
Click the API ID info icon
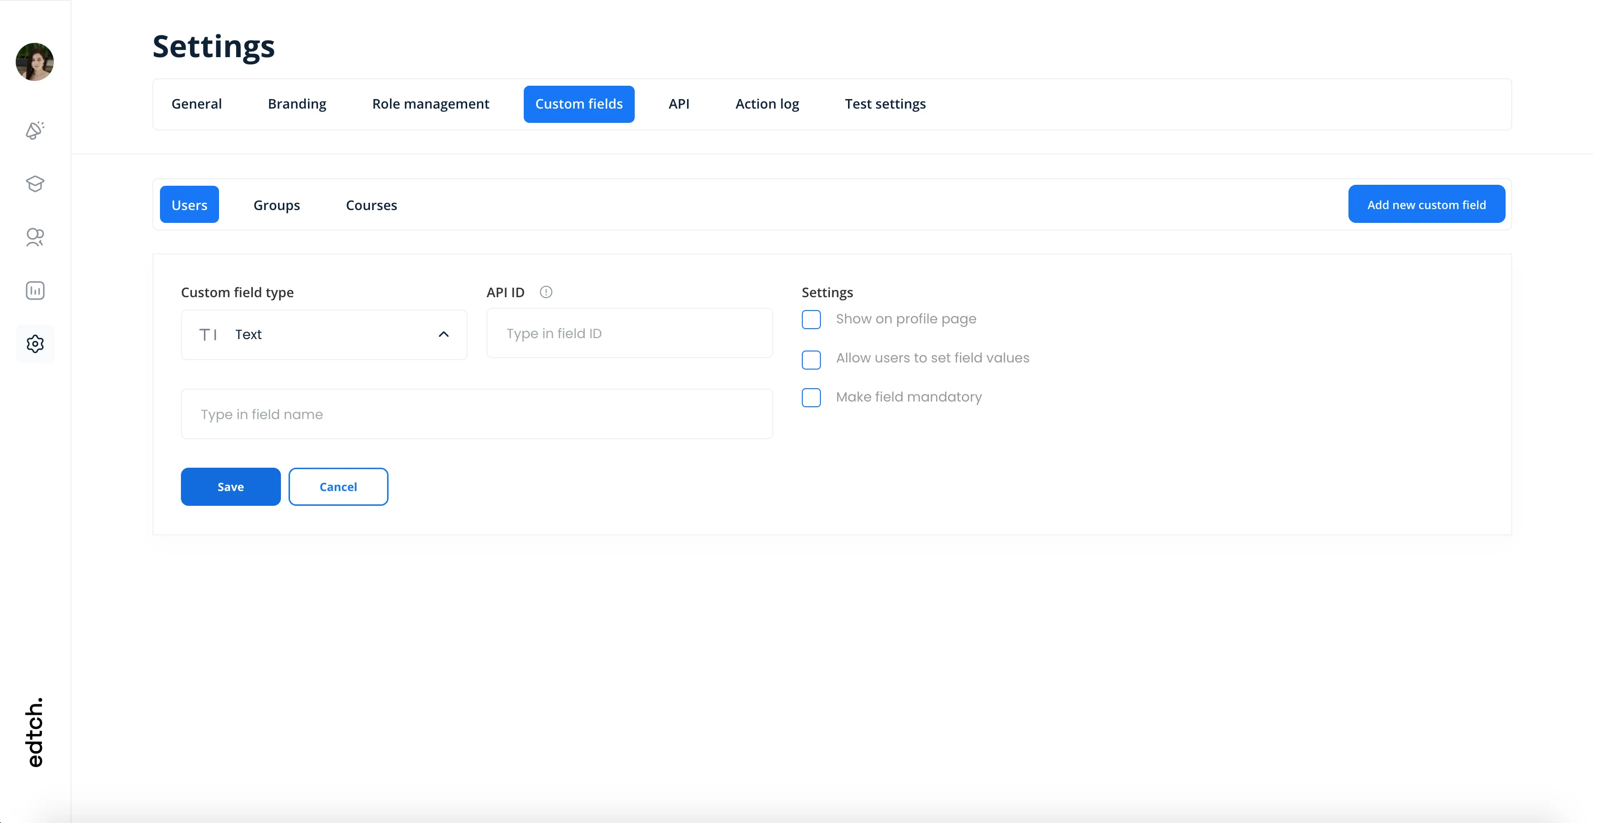pos(546,292)
